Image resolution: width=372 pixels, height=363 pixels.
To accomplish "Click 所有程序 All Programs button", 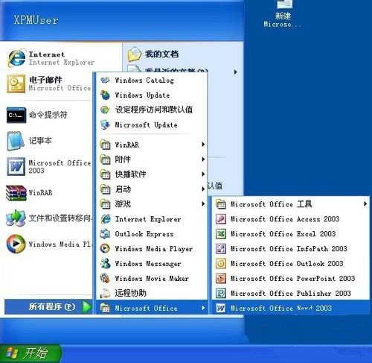I will click(48, 307).
